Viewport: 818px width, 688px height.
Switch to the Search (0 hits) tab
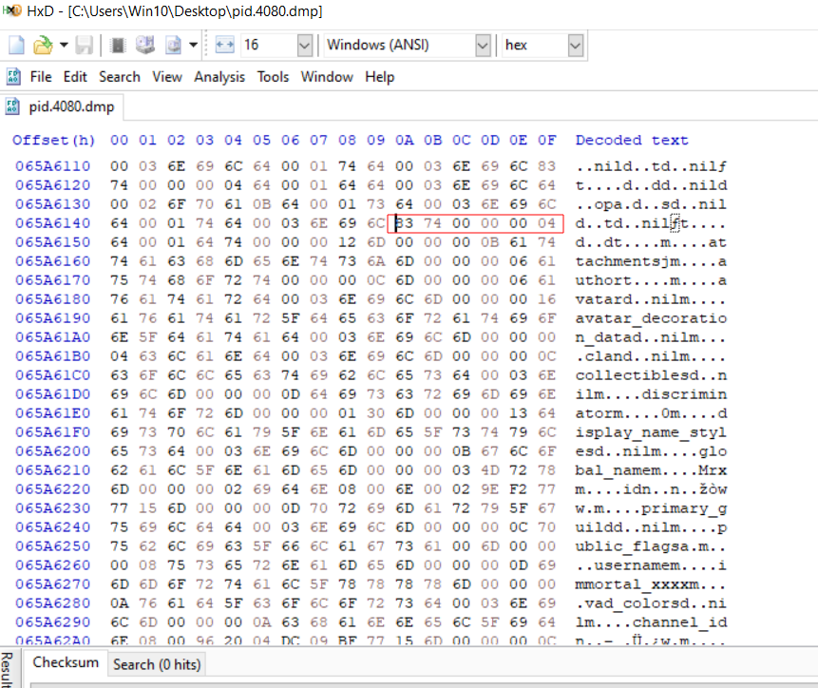click(157, 664)
